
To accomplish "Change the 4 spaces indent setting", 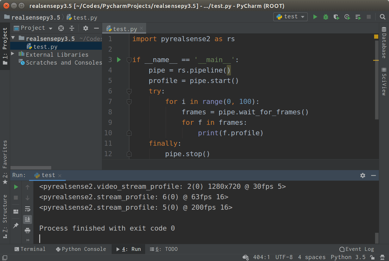I will click(x=312, y=257).
